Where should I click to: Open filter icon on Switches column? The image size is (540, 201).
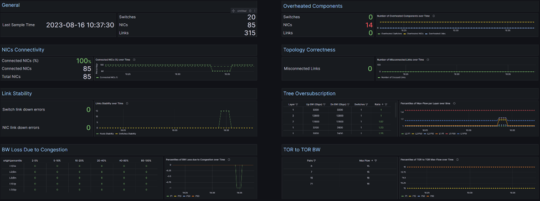[x=367, y=104]
